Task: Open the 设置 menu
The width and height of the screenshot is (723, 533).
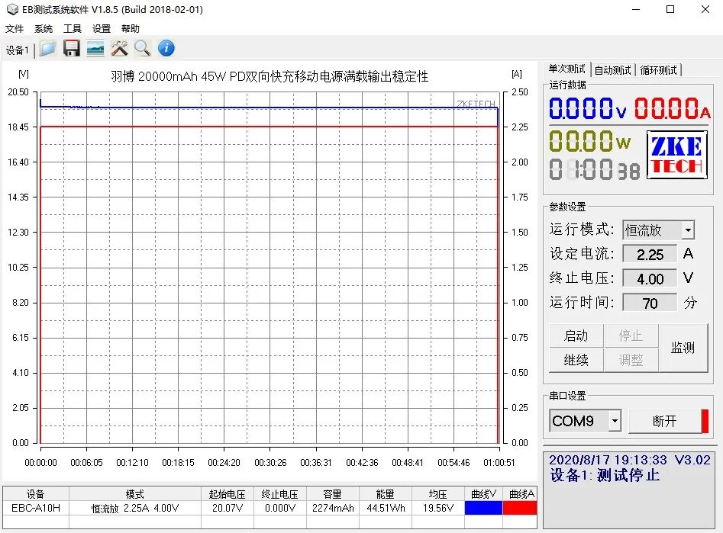Action: tap(102, 28)
